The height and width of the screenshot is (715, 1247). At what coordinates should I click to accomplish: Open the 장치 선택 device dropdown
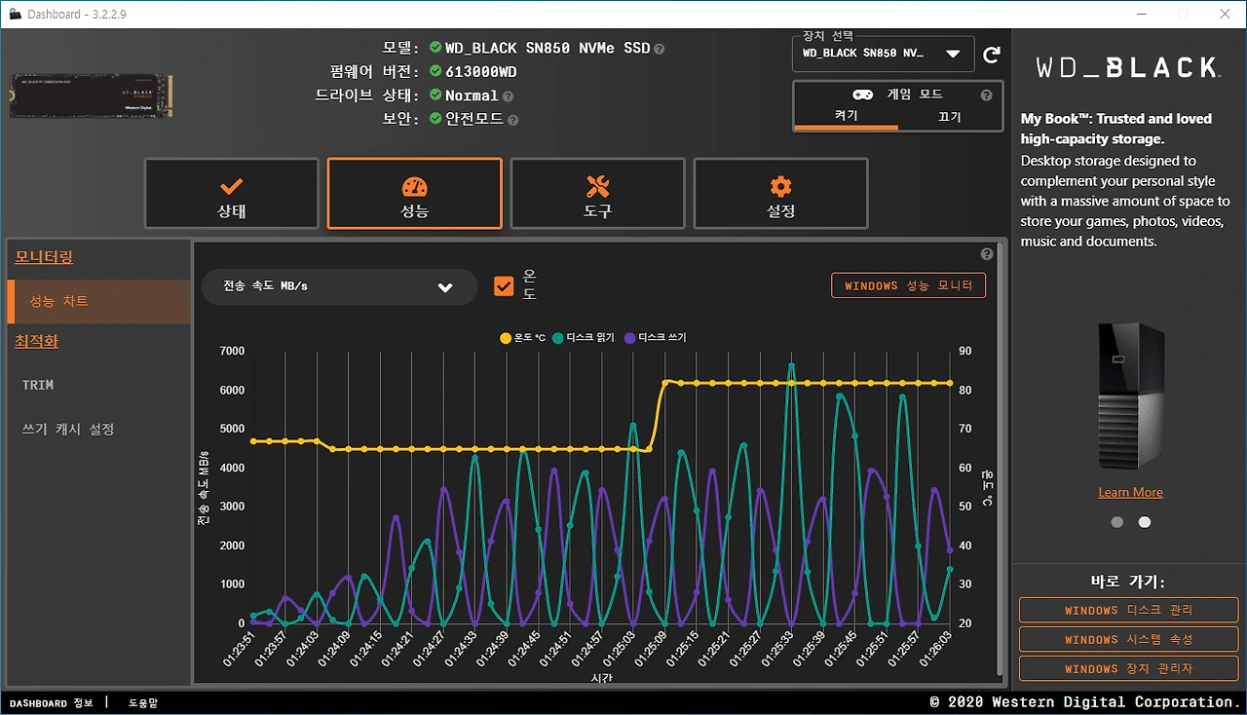882,54
